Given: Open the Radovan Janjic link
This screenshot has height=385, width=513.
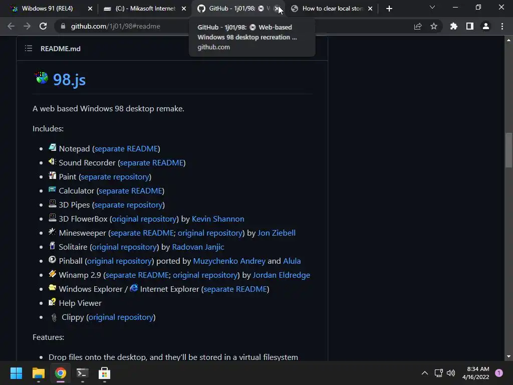Looking at the screenshot, I should [x=198, y=247].
